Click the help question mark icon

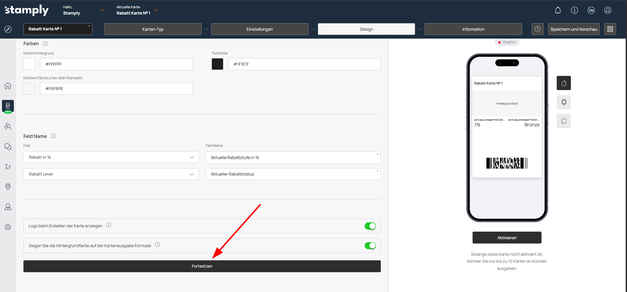537,29
